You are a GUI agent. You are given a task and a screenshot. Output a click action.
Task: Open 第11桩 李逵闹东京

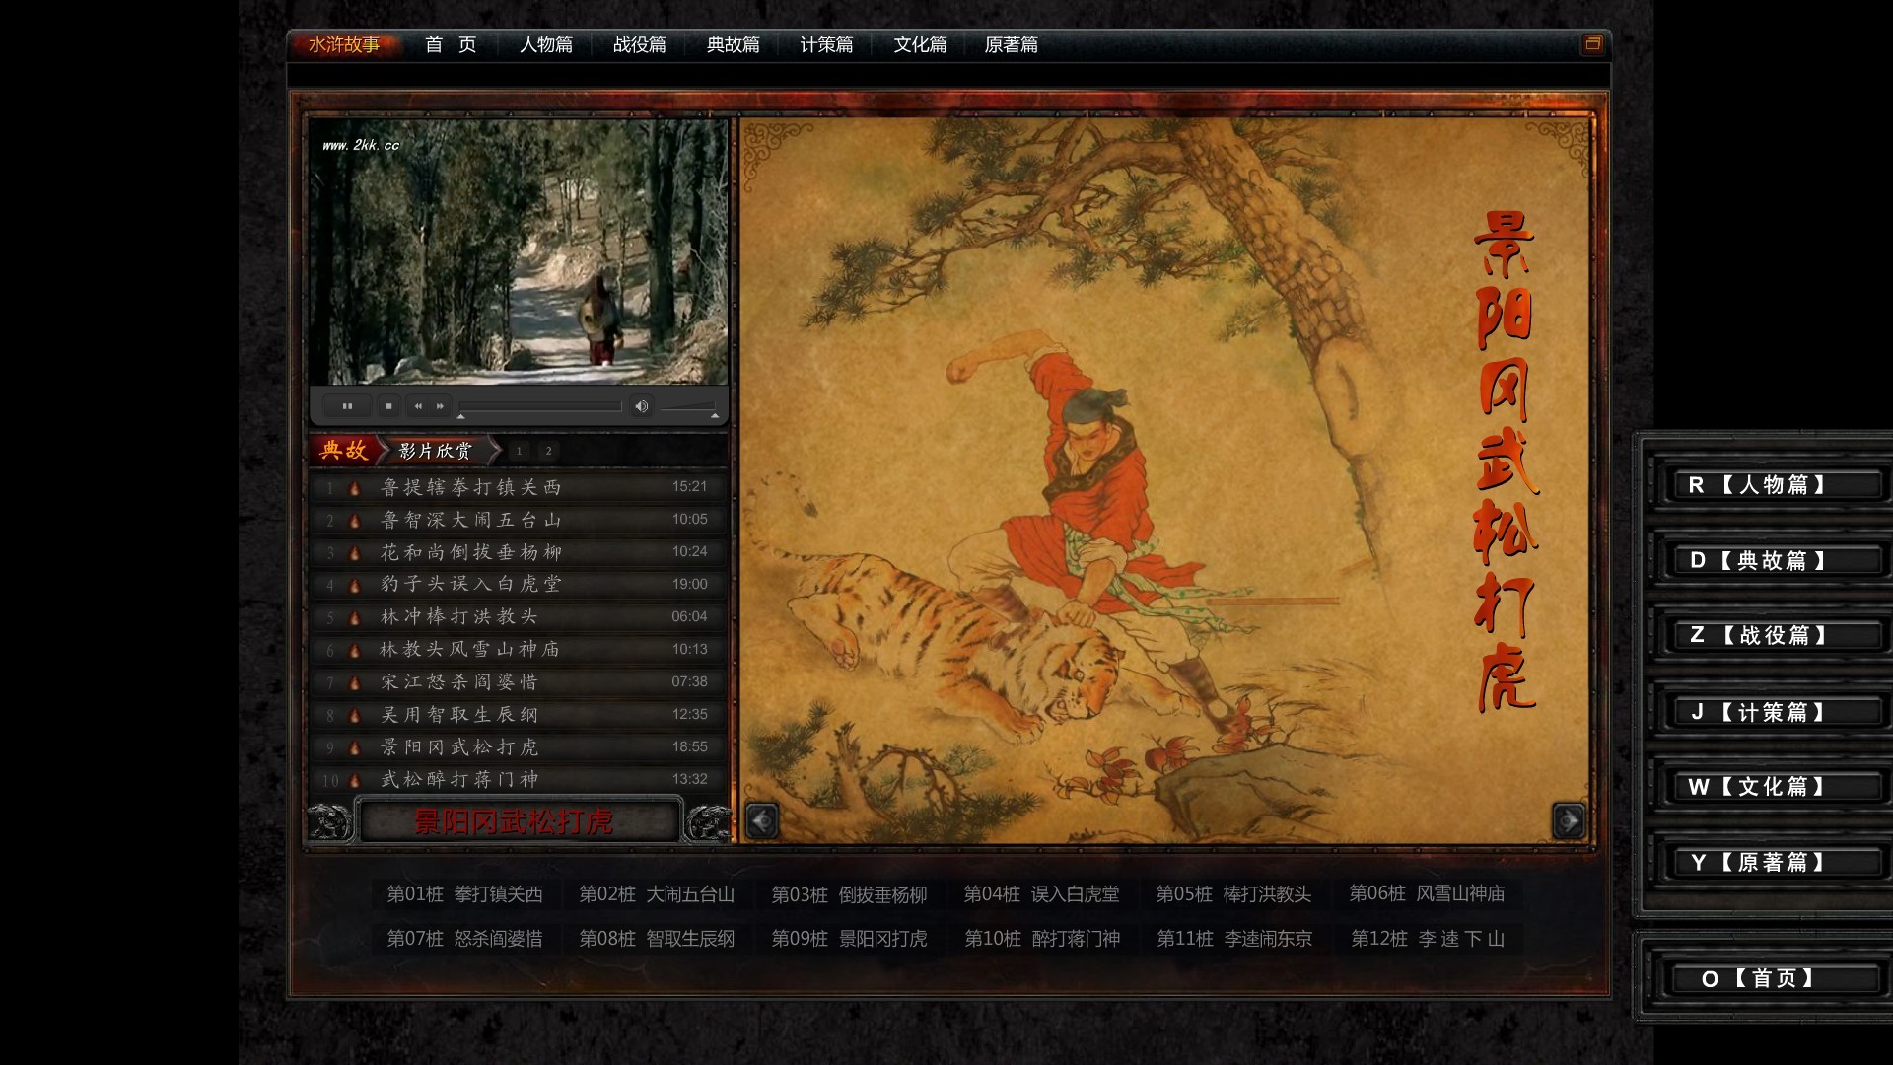click(x=1234, y=939)
